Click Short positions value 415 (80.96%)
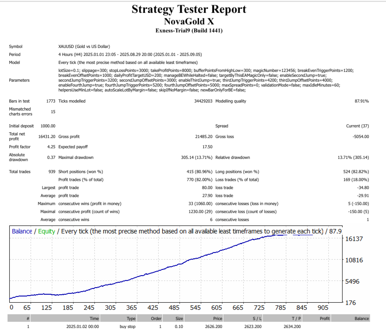 click(199, 172)
